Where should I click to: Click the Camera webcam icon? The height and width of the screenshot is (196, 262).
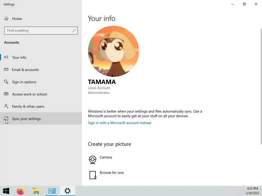[x=93, y=160]
